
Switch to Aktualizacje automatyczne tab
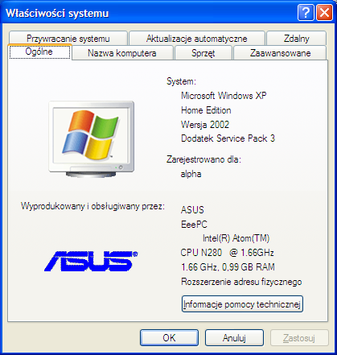tap(197, 39)
